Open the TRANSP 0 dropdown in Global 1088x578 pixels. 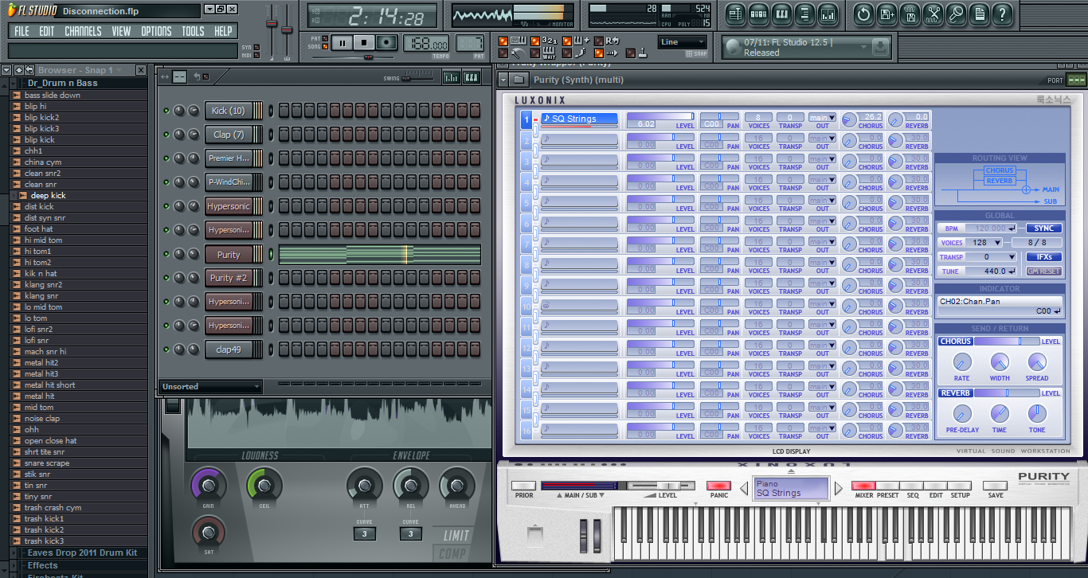[991, 257]
